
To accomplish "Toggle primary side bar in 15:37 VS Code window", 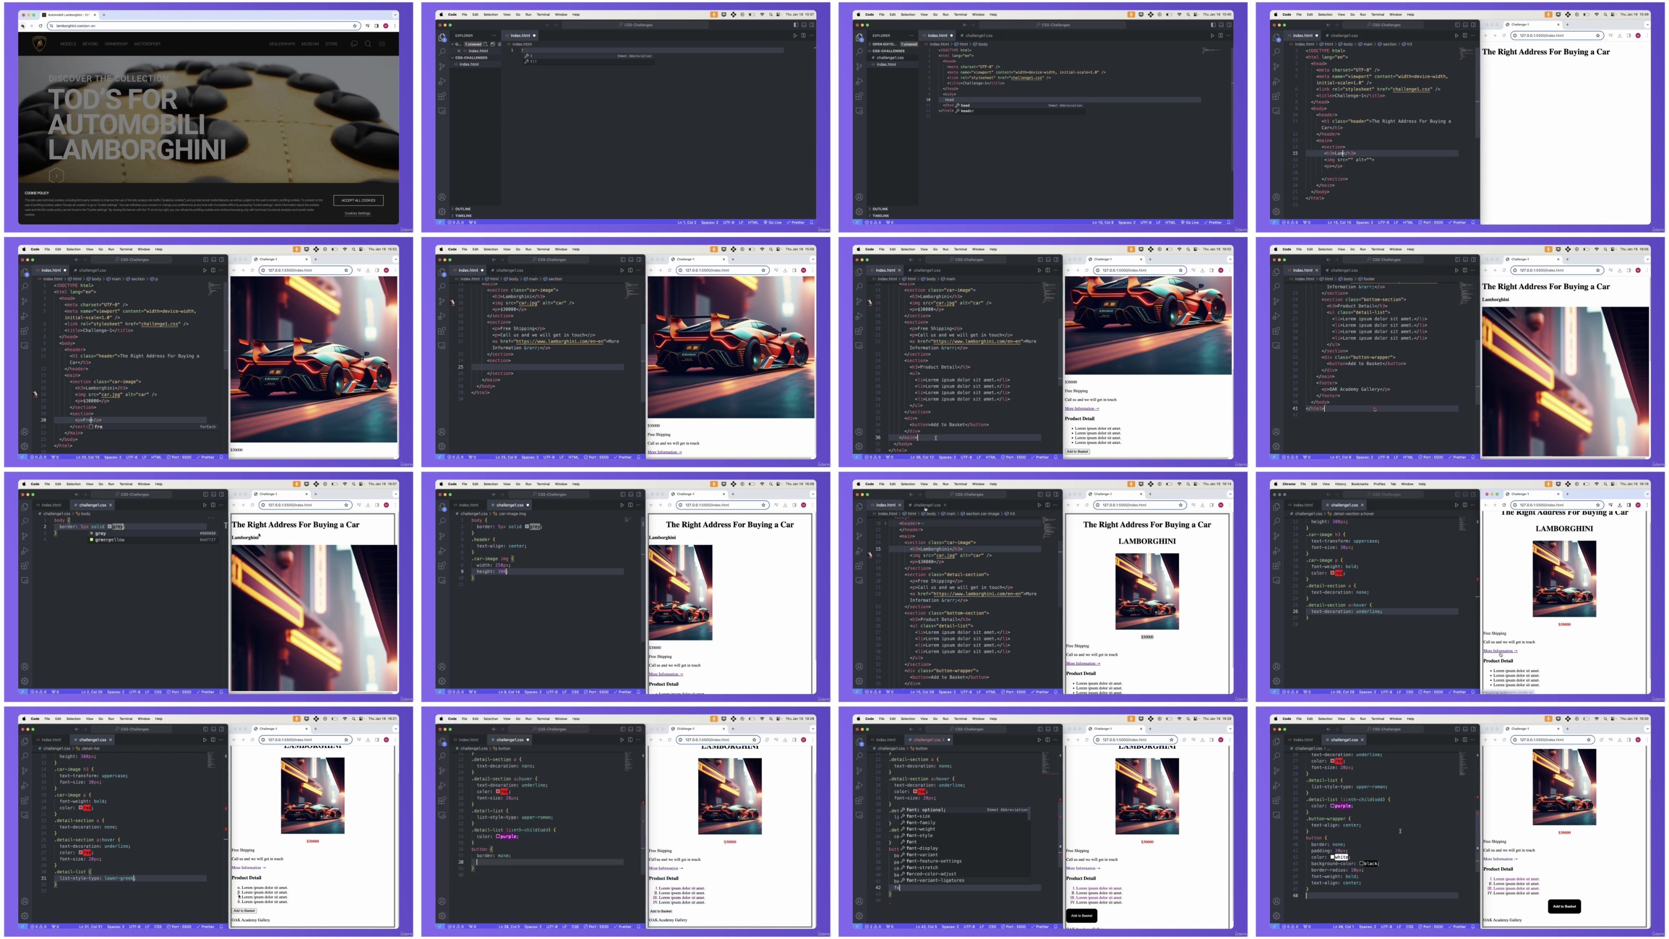I will pos(795,25).
